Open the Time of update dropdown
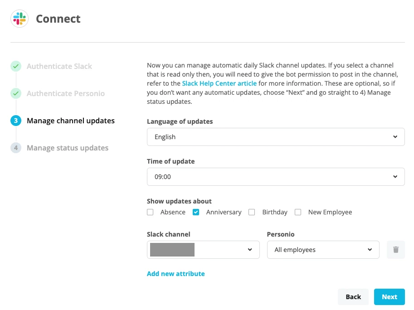This screenshot has height=310, width=414. coord(276,177)
